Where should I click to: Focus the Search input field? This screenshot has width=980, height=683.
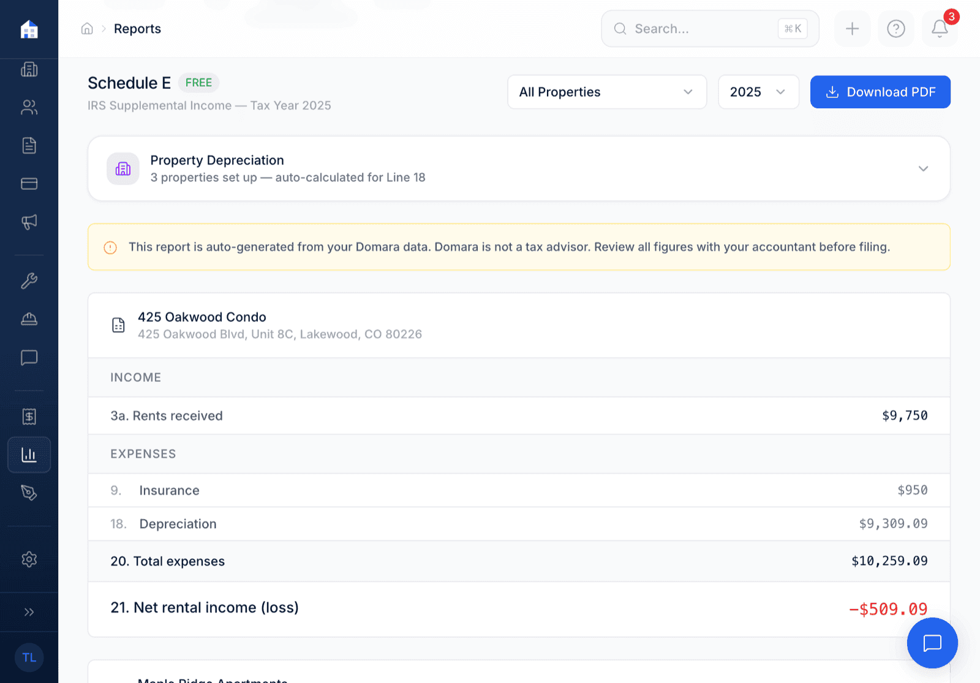pos(698,29)
